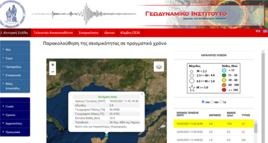Click the page vertical scrollbar
This screenshot has width=268, height=143.
point(263,95)
